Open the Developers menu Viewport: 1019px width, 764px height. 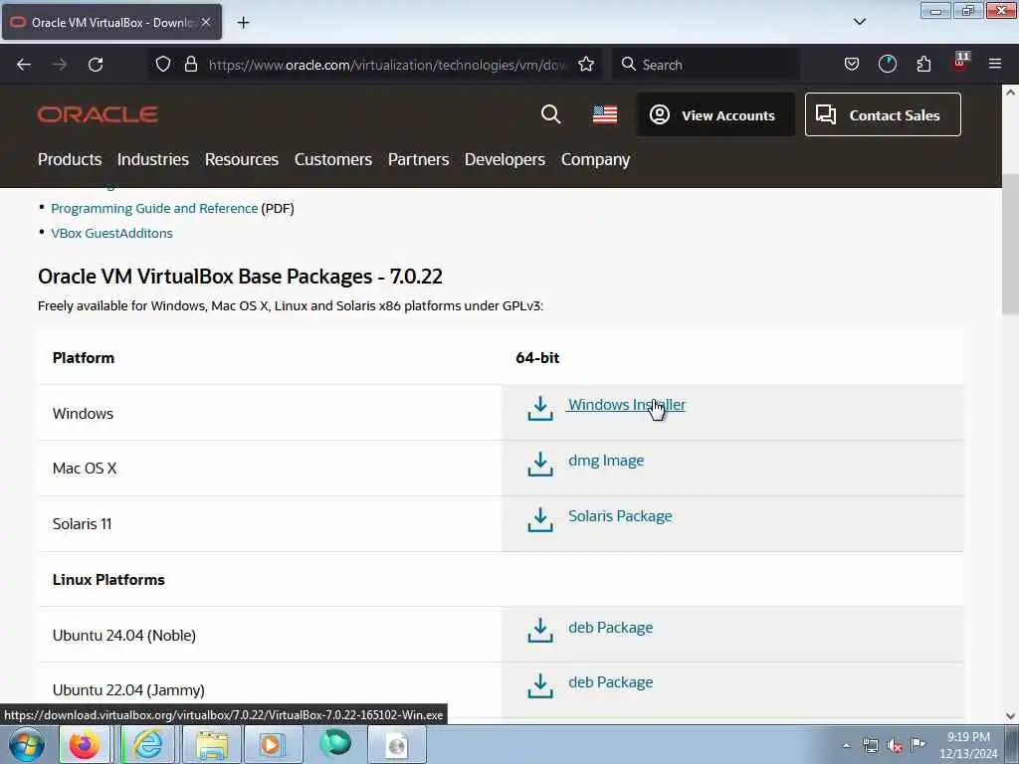click(x=505, y=159)
